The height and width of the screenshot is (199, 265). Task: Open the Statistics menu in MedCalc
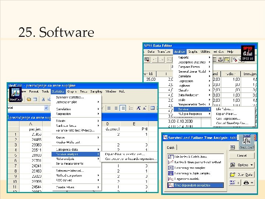(x=58, y=91)
